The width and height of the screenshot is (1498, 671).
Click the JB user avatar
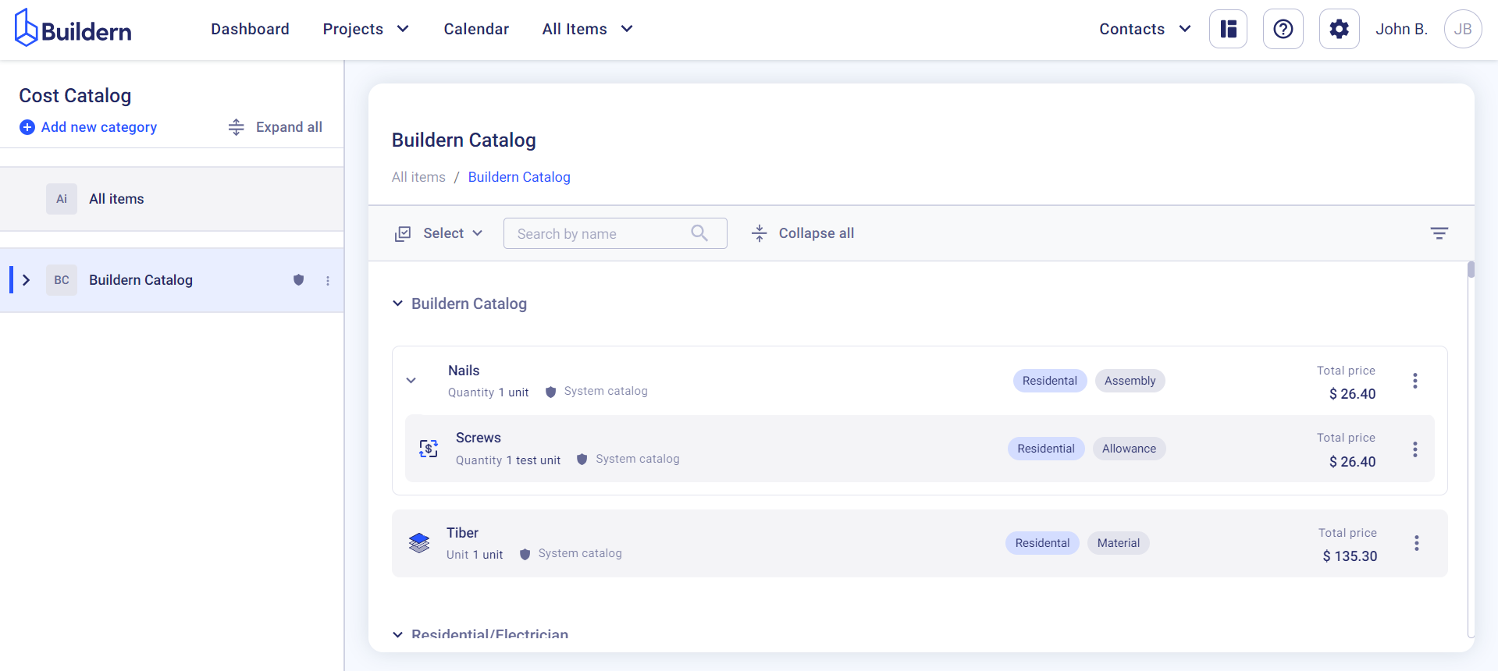click(1462, 30)
